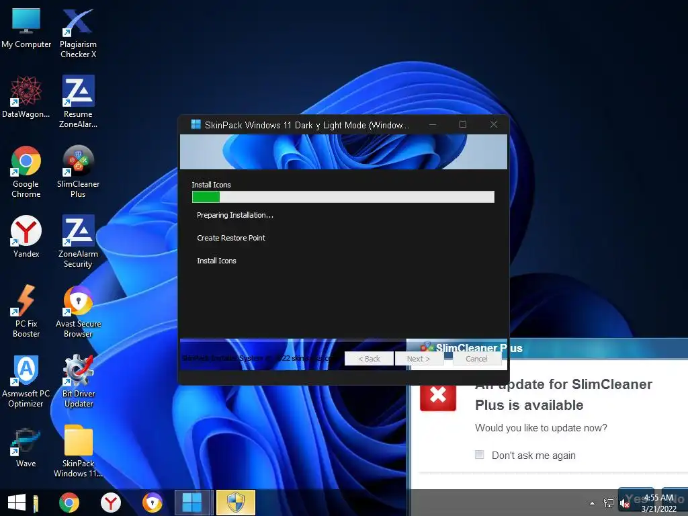Click SkinPack installer title bar icon

click(x=196, y=124)
